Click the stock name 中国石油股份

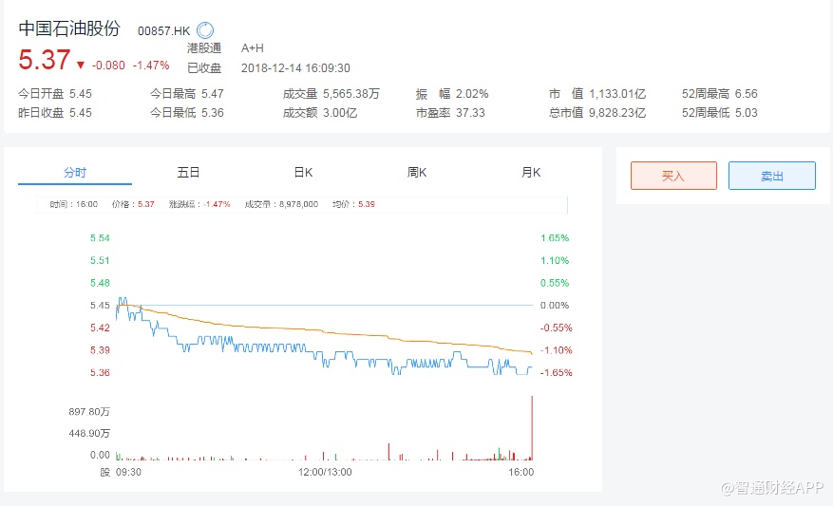coord(69,28)
